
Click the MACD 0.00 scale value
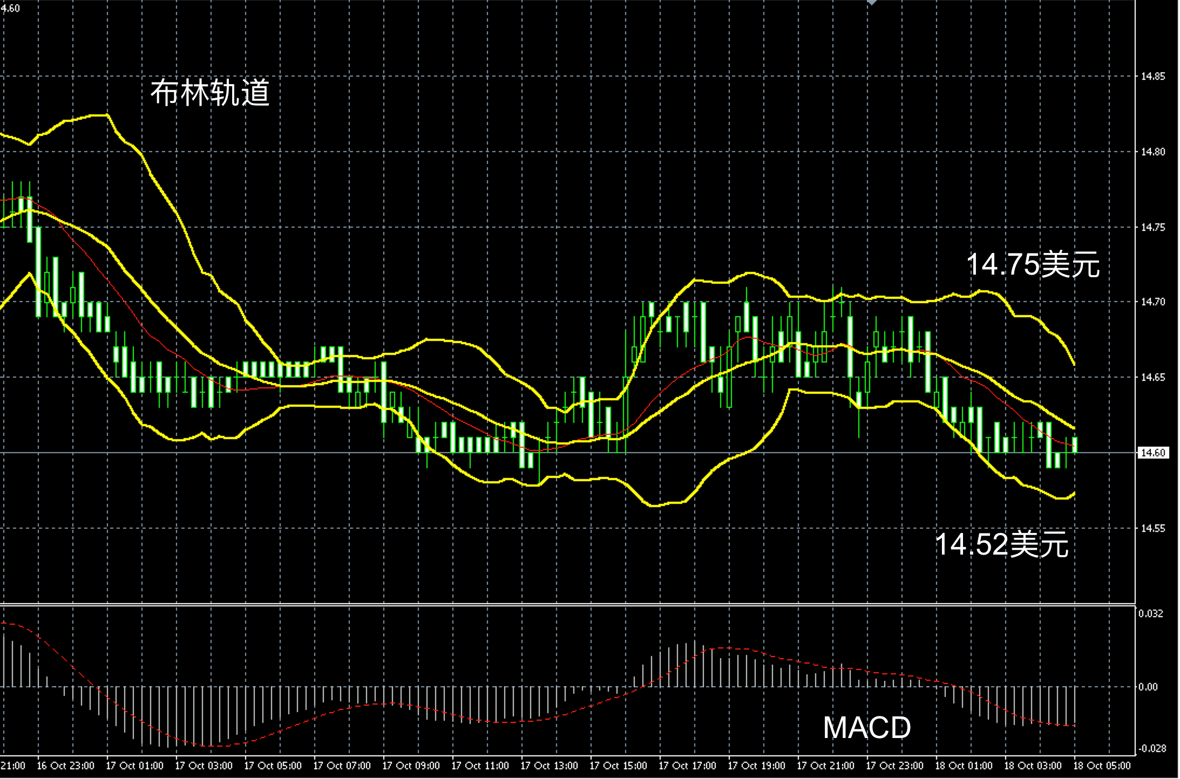[x=1148, y=687]
